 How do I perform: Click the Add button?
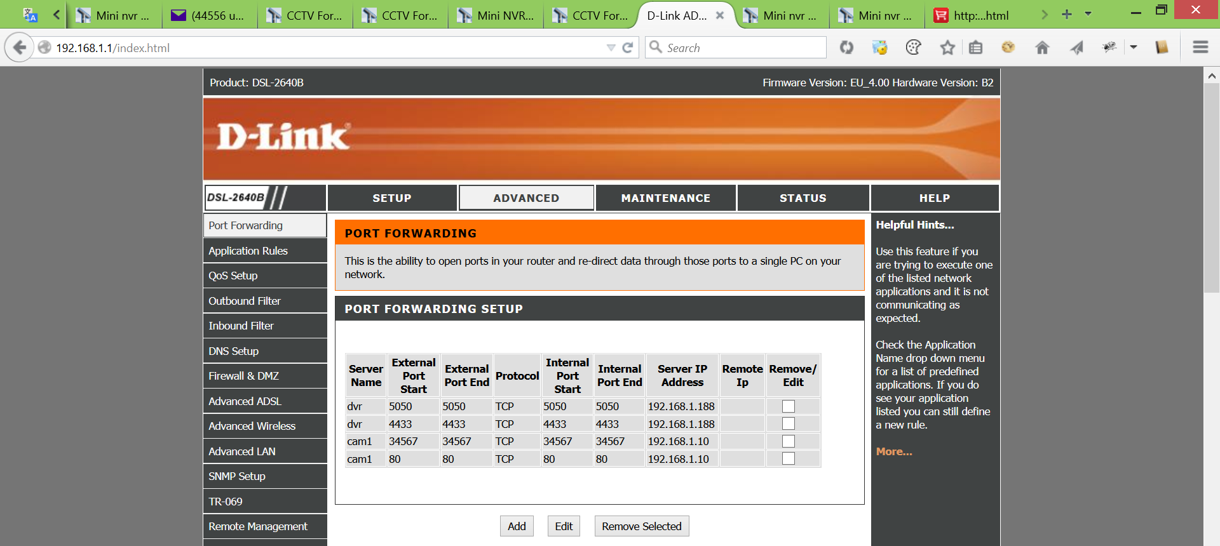point(517,526)
